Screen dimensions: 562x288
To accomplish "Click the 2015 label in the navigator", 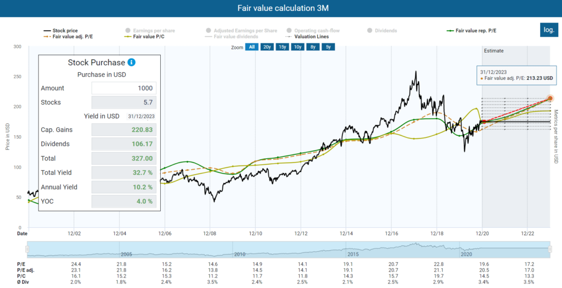I will [x=353, y=254].
